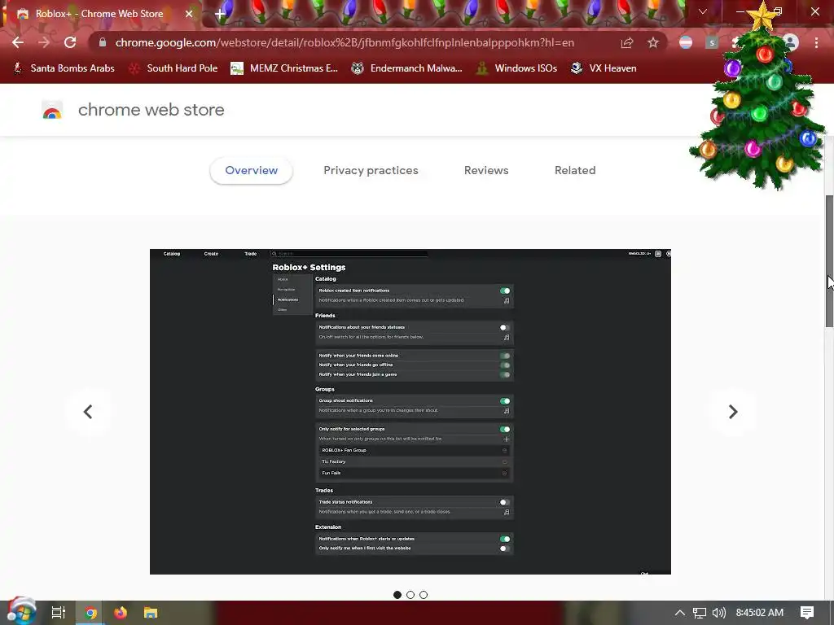Switch to the Reviews tab
Image resolution: width=834 pixels, height=625 pixels.
pyautogui.click(x=486, y=171)
